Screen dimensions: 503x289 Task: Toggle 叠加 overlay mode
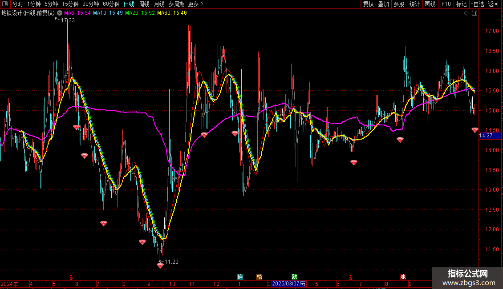[x=383, y=4]
